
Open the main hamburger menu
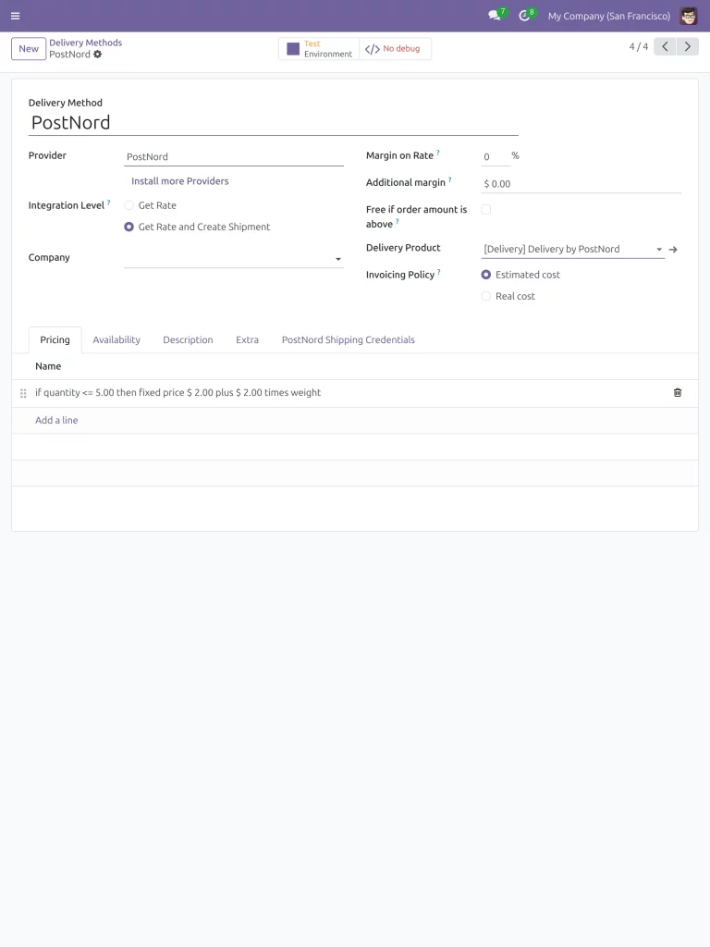coord(15,16)
